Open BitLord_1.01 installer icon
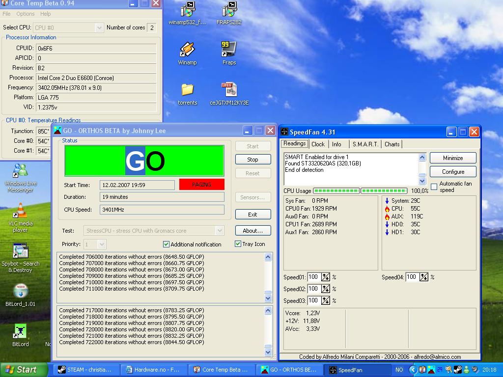The height and width of the screenshot is (377, 503). (20, 295)
